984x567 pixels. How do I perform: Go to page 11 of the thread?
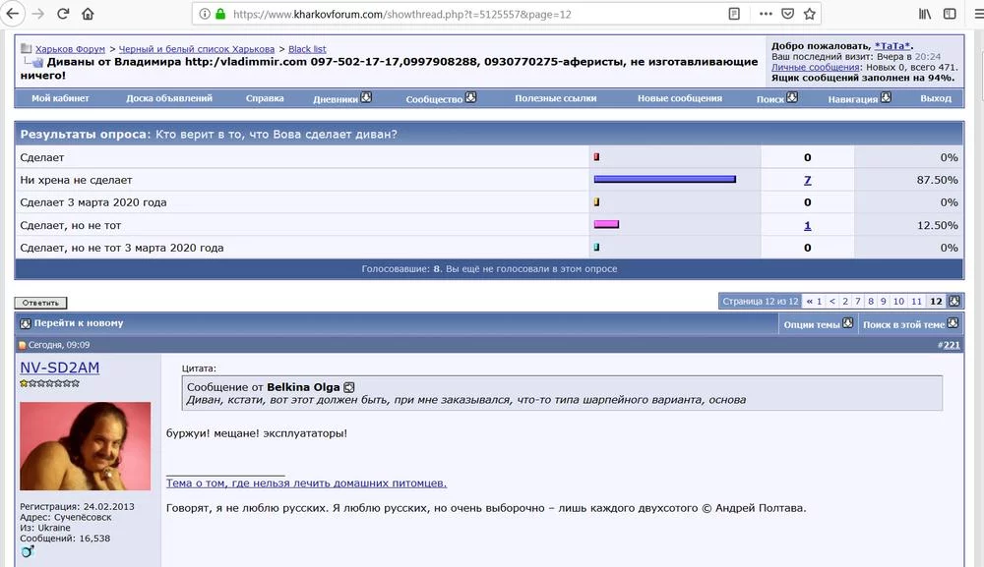(x=915, y=302)
